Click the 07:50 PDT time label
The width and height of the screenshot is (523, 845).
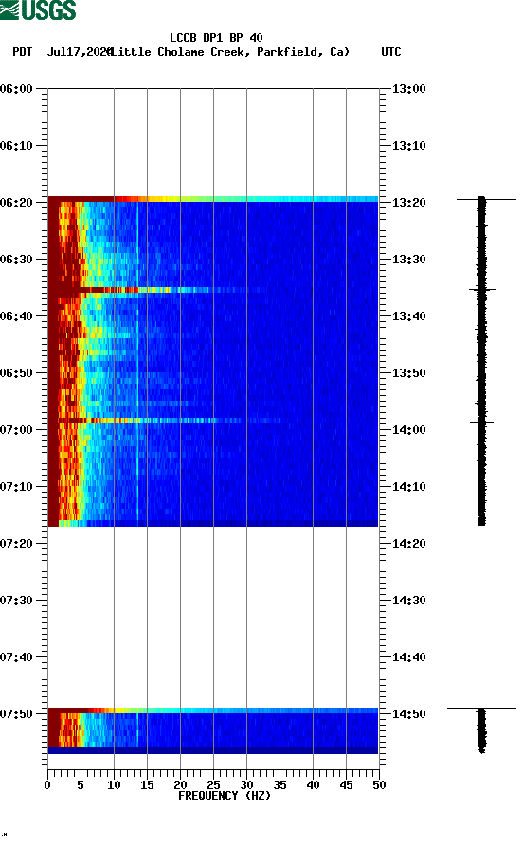17,714
